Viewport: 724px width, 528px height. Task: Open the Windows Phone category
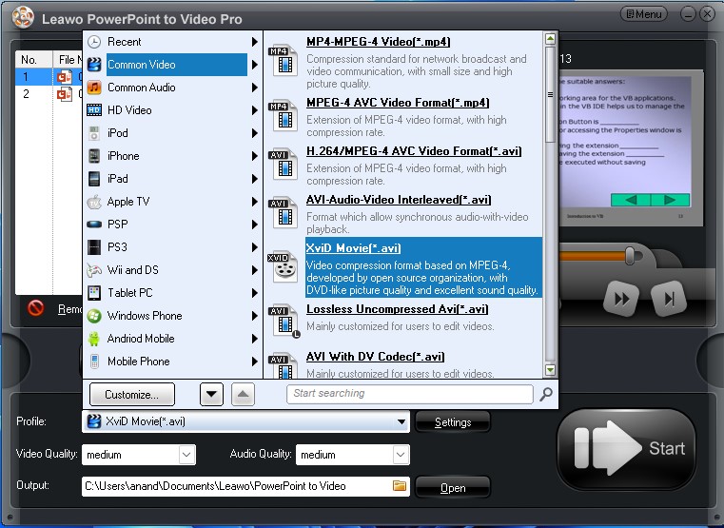(144, 316)
